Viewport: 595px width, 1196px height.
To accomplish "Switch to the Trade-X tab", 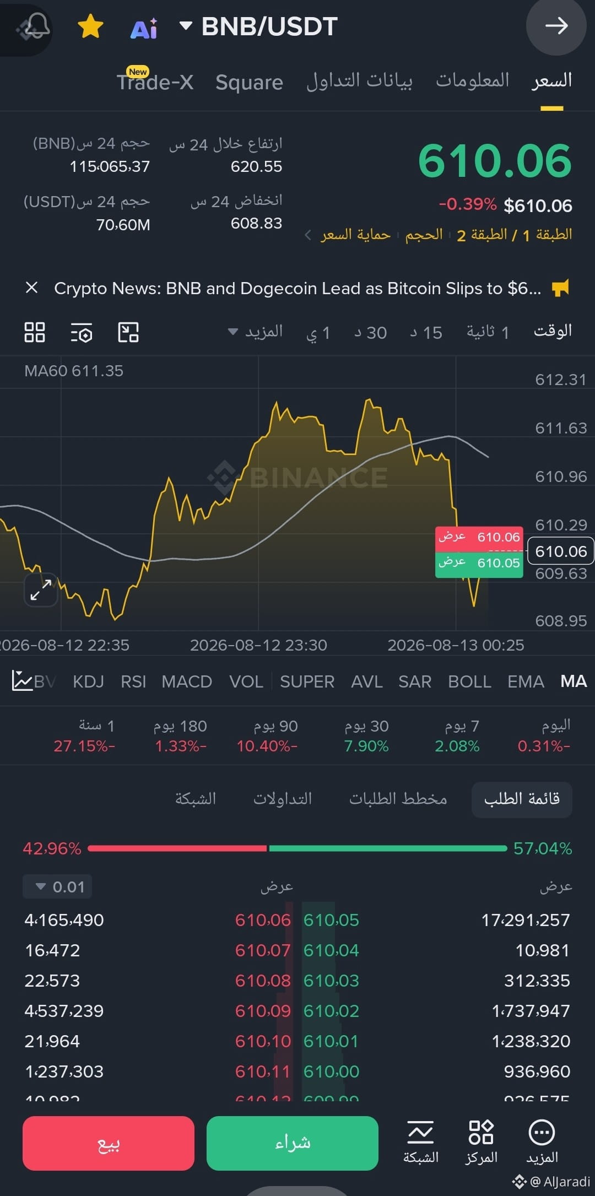I will point(155,81).
